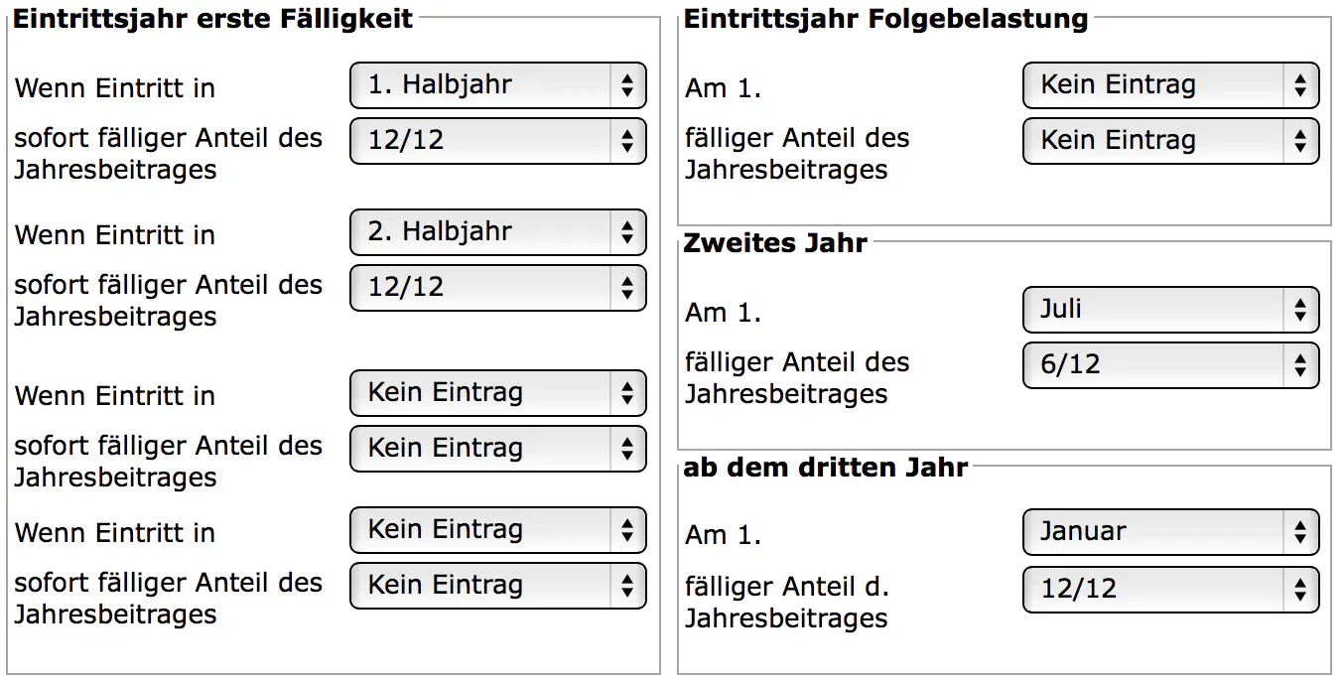This screenshot has width=1344, height=683.
Task: Change the last Anteil dropdown on the left
Action: [496, 586]
